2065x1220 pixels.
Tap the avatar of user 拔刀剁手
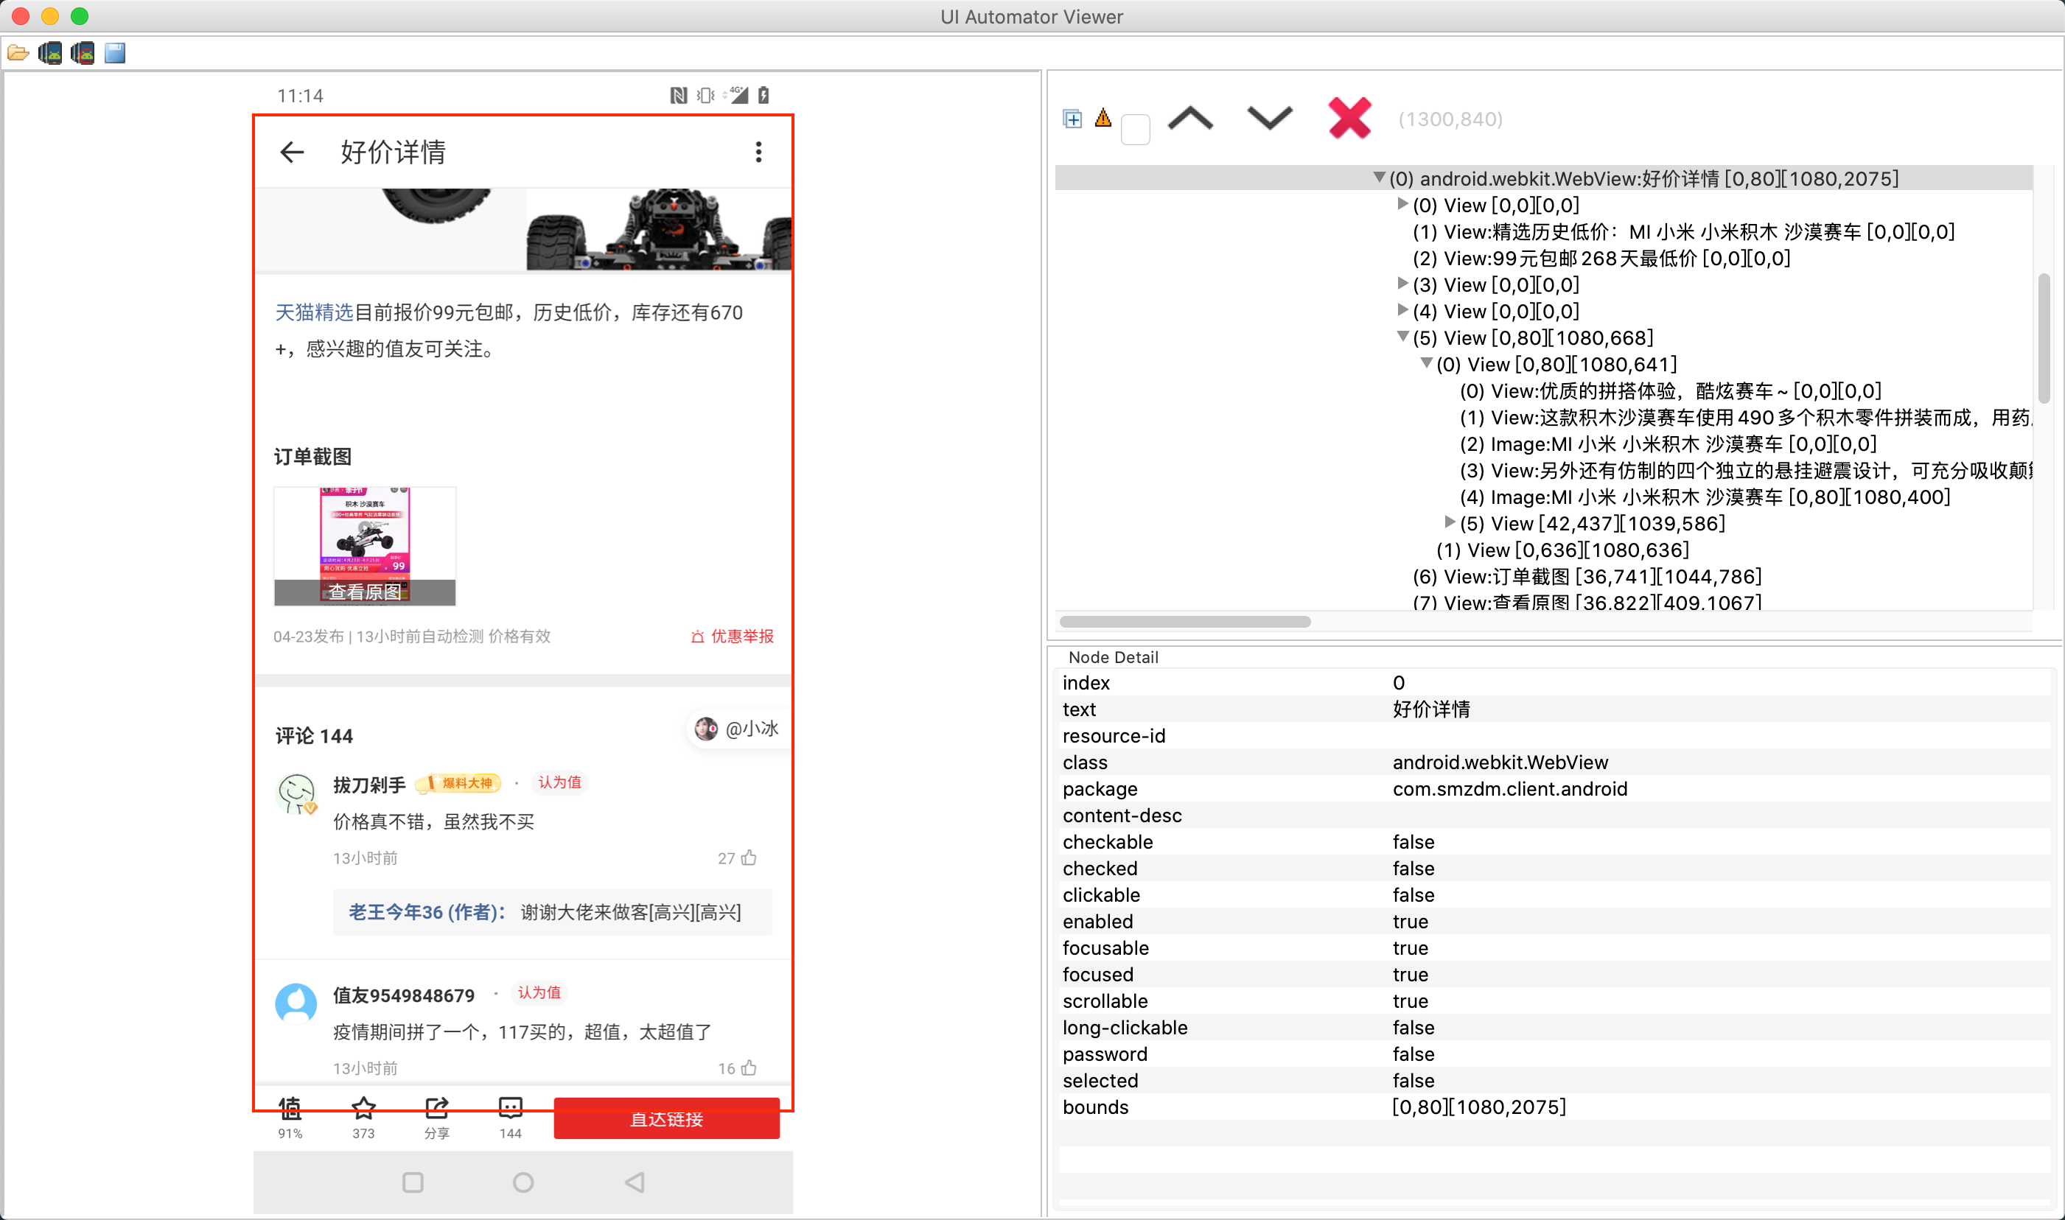296,793
